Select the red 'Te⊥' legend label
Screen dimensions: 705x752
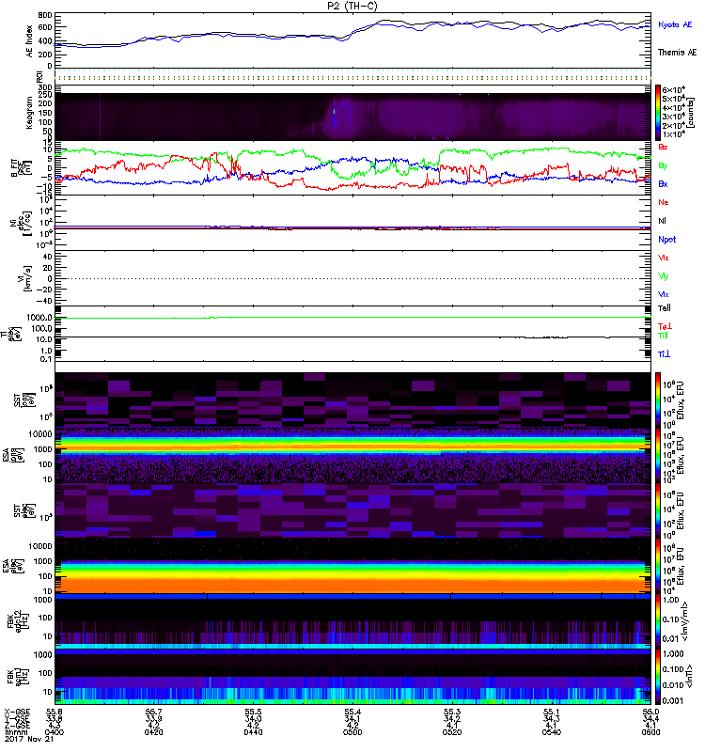[x=665, y=326]
